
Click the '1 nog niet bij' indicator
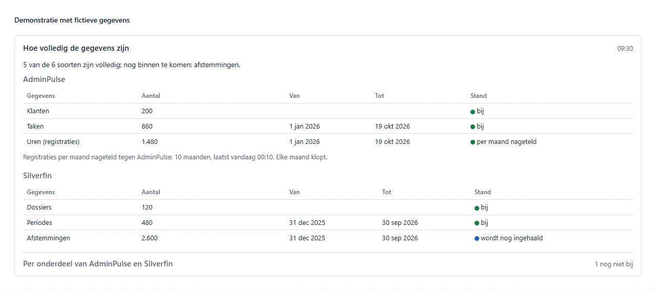click(613, 264)
